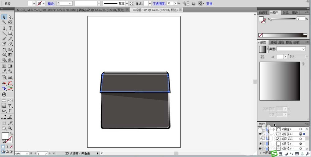This screenshot has height=157, width=311.
Task: Open the stroke color dropdown in control bar
Action: (x=44, y=3)
